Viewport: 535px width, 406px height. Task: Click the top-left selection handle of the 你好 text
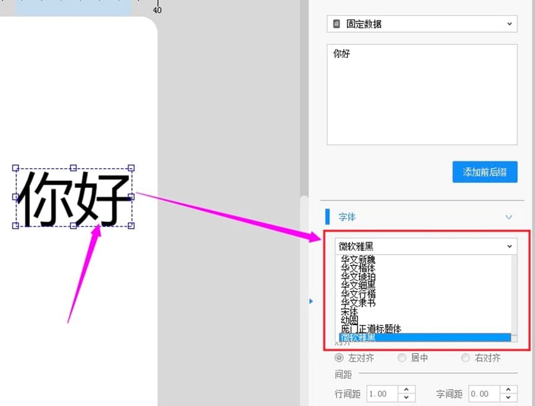tap(15, 167)
